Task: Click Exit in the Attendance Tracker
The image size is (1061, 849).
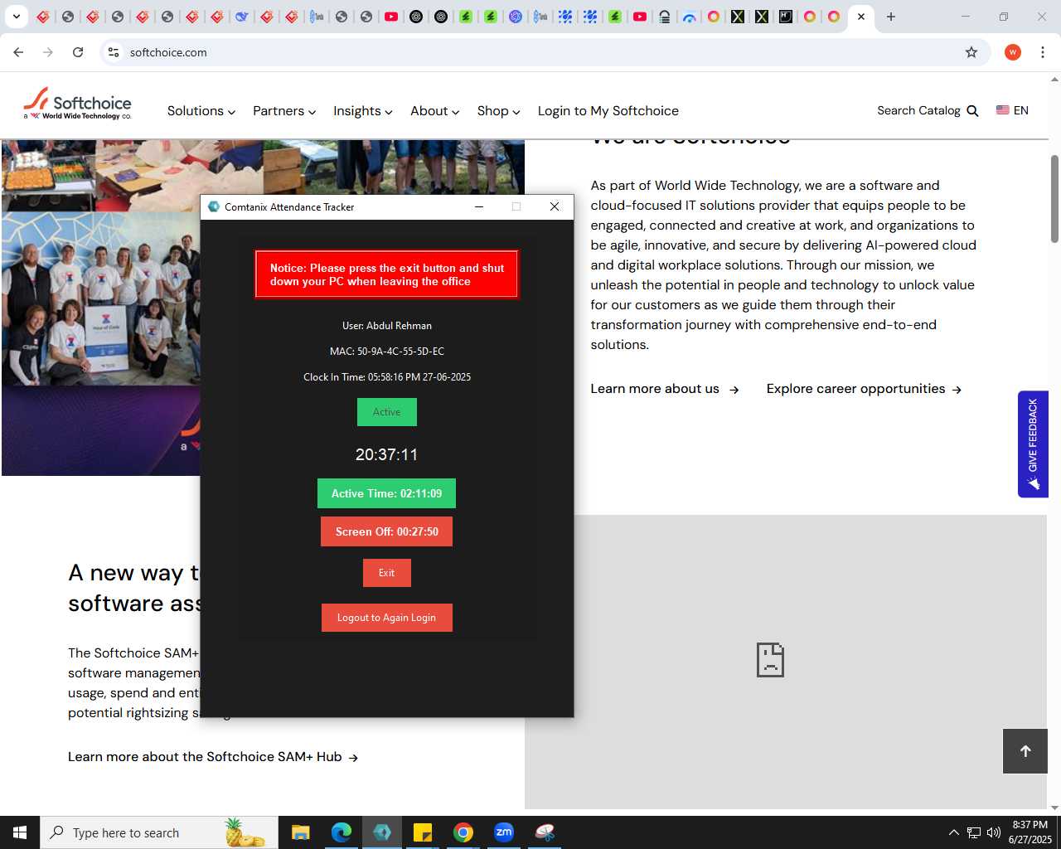Action: click(x=387, y=573)
